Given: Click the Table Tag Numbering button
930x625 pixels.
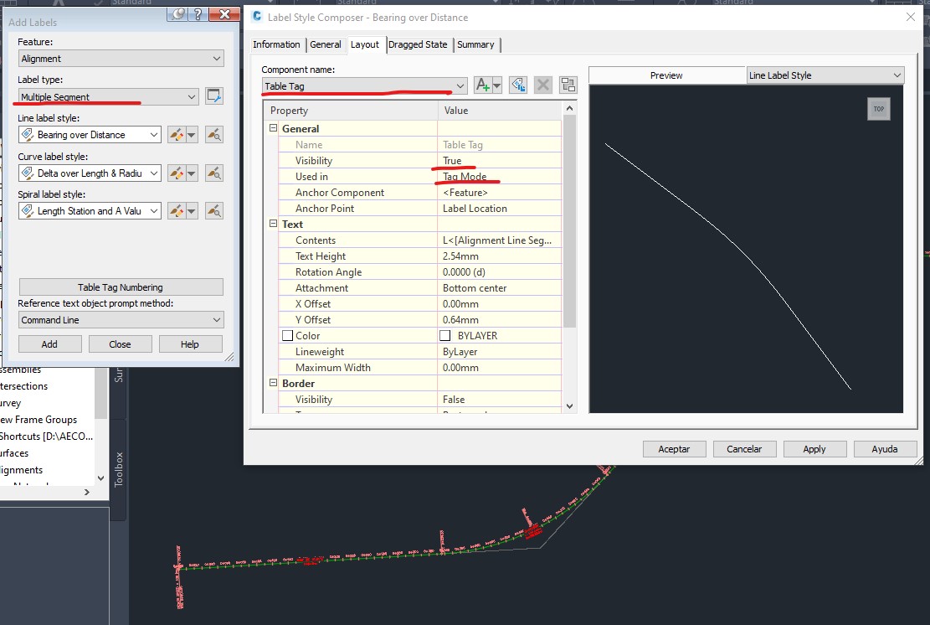Looking at the screenshot, I should (x=120, y=287).
